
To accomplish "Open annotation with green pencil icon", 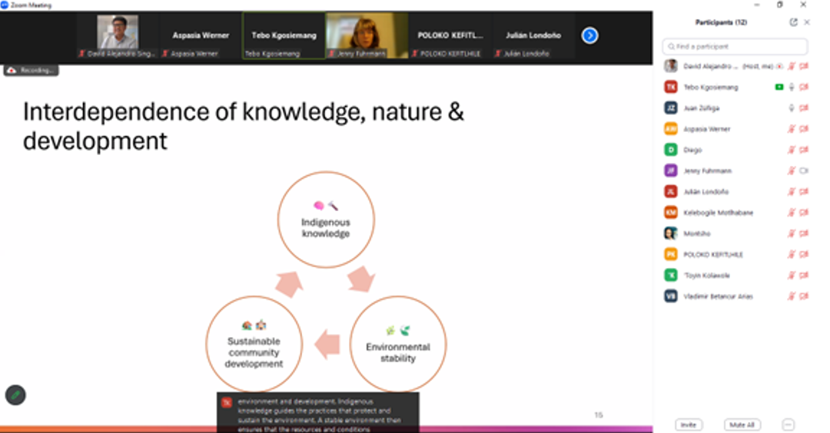I will click(15, 395).
